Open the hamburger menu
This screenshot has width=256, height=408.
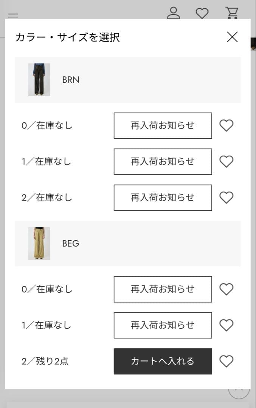[x=13, y=16]
